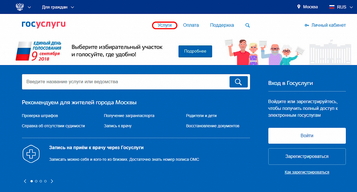Open 'Родители и дети' link

pos(201,116)
